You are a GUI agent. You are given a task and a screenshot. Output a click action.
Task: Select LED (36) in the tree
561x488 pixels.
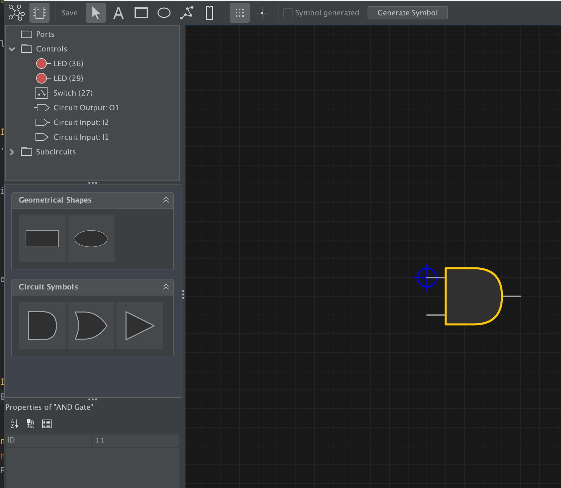click(60, 64)
